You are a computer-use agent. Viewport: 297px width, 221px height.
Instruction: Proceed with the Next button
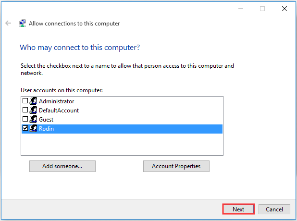coord(238,209)
